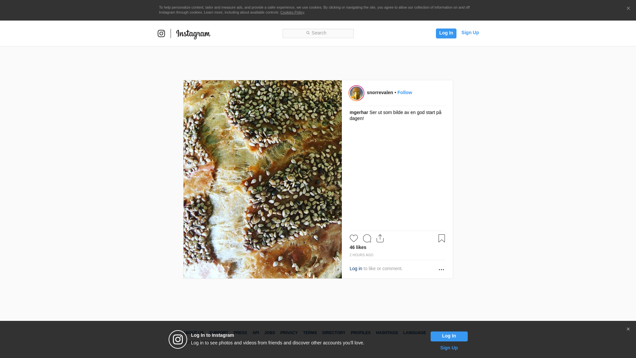Screen dimensions: 636x358
Task: Dismiss the cookie notice with X
Action: pos(628,8)
